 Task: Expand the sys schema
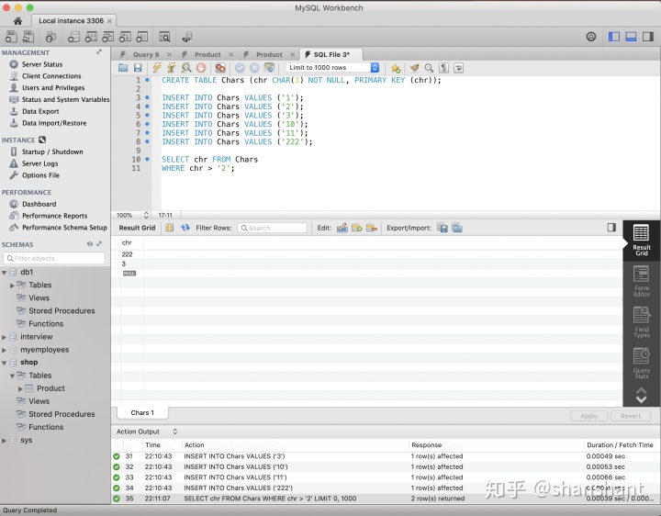point(5,441)
